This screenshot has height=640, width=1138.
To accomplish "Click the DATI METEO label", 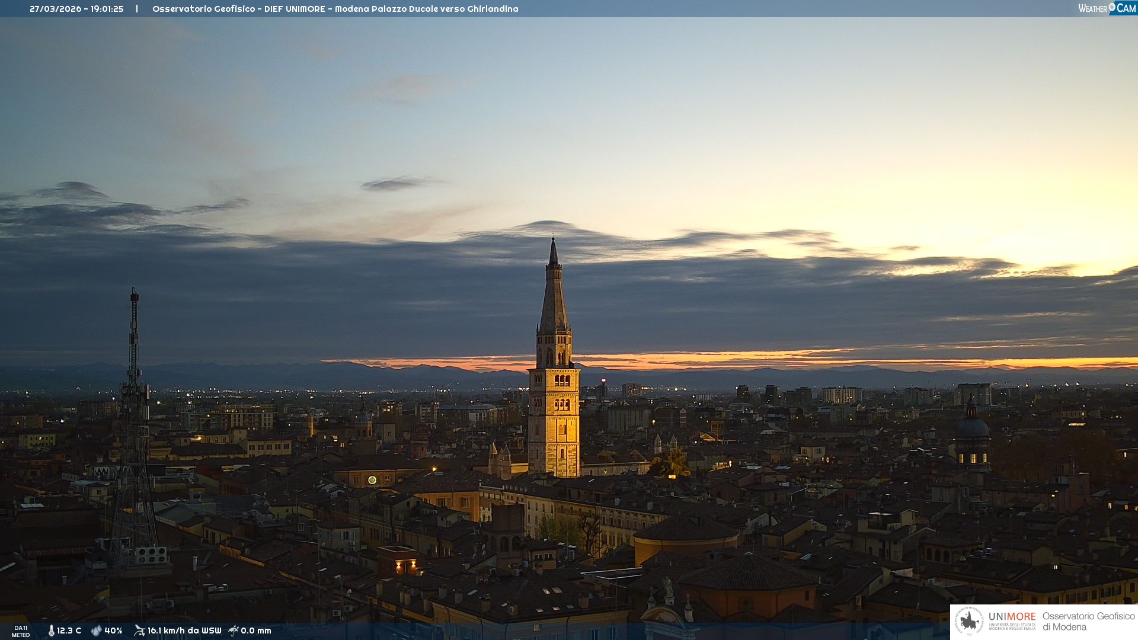I will click(21, 631).
